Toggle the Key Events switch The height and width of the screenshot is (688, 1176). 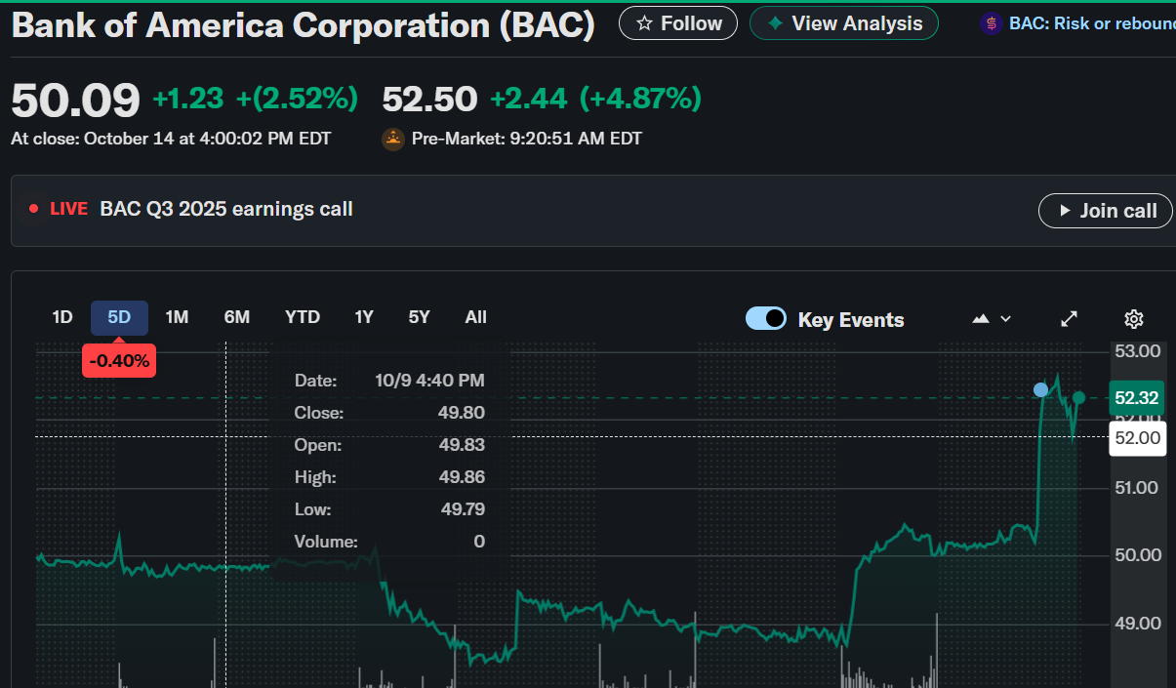[766, 319]
